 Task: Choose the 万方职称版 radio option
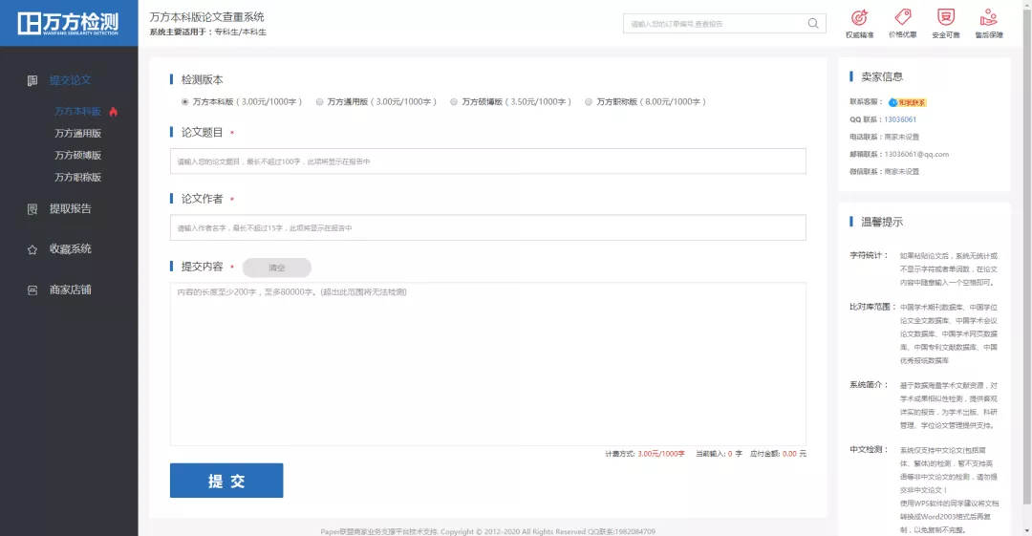(589, 101)
